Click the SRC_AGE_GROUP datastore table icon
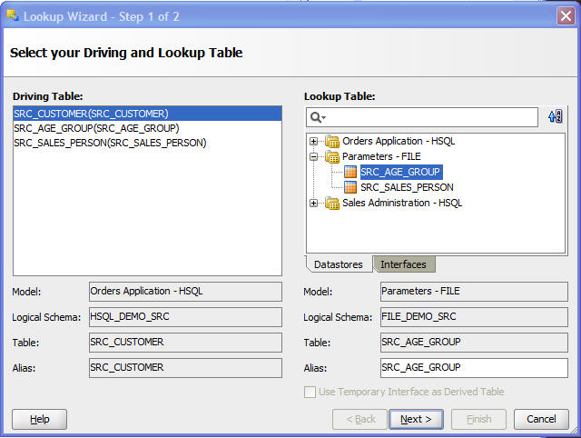 350,172
